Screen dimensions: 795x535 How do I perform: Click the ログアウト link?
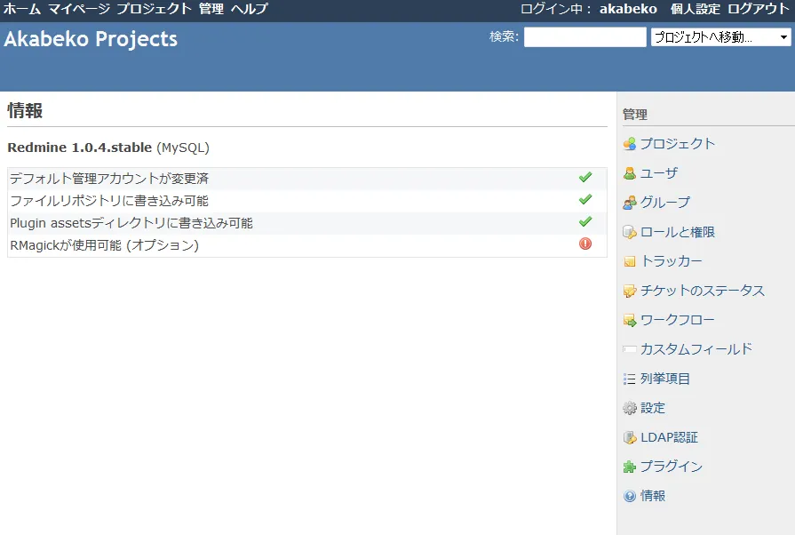click(x=758, y=9)
